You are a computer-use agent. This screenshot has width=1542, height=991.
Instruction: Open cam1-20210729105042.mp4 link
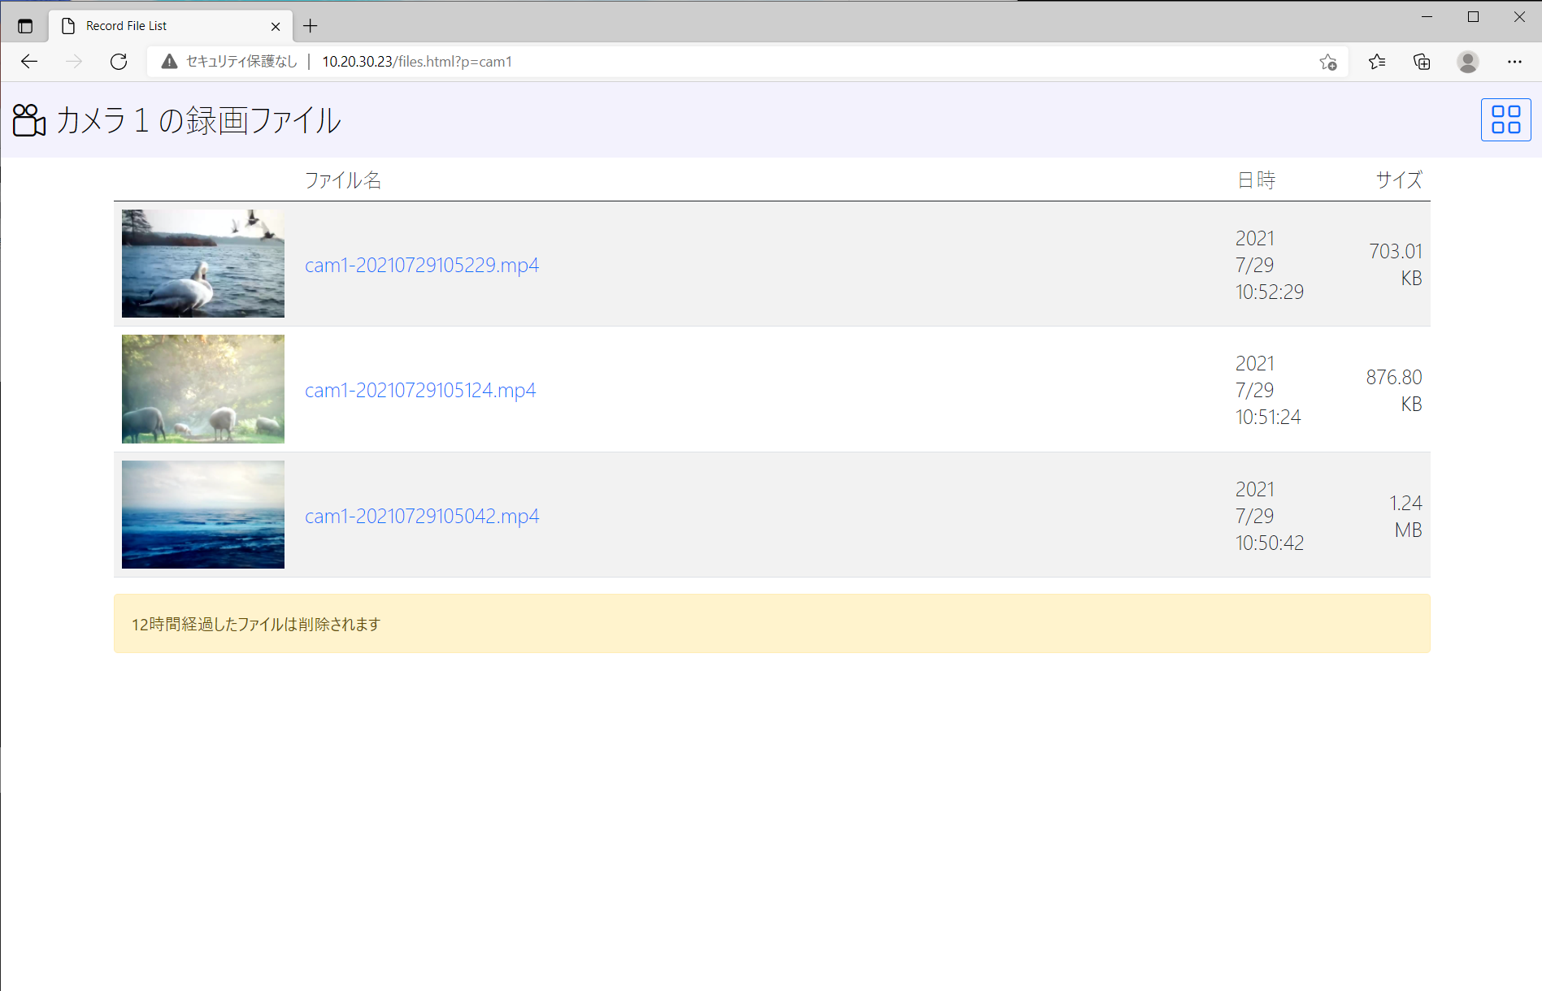422,516
